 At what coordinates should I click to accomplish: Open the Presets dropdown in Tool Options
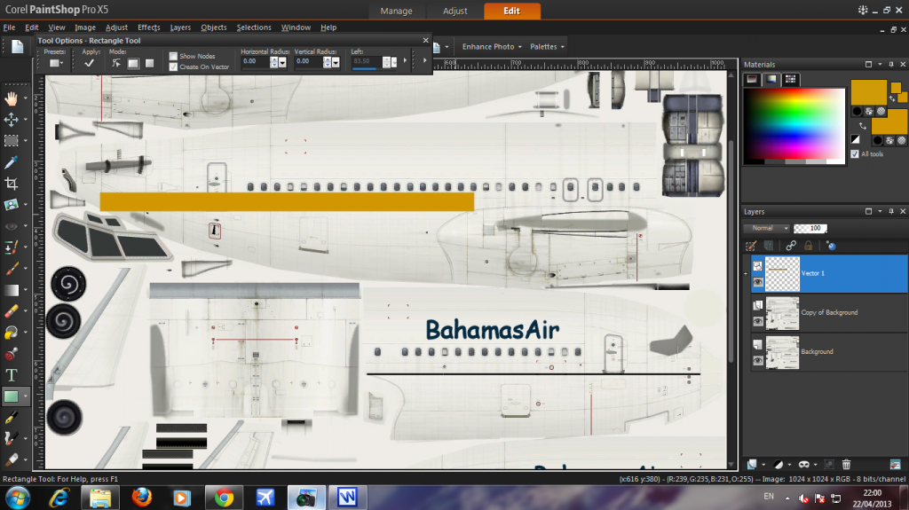[56, 63]
